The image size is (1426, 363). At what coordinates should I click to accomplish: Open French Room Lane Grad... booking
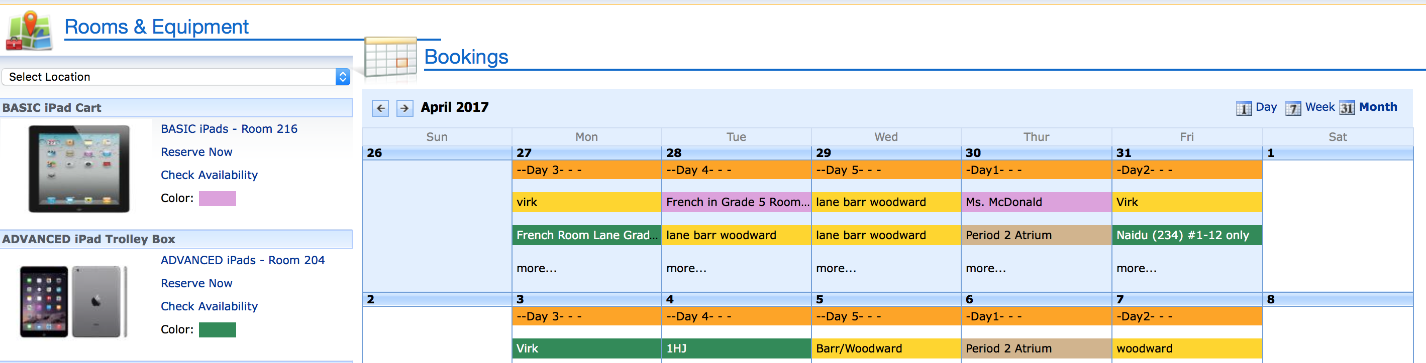(x=587, y=235)
